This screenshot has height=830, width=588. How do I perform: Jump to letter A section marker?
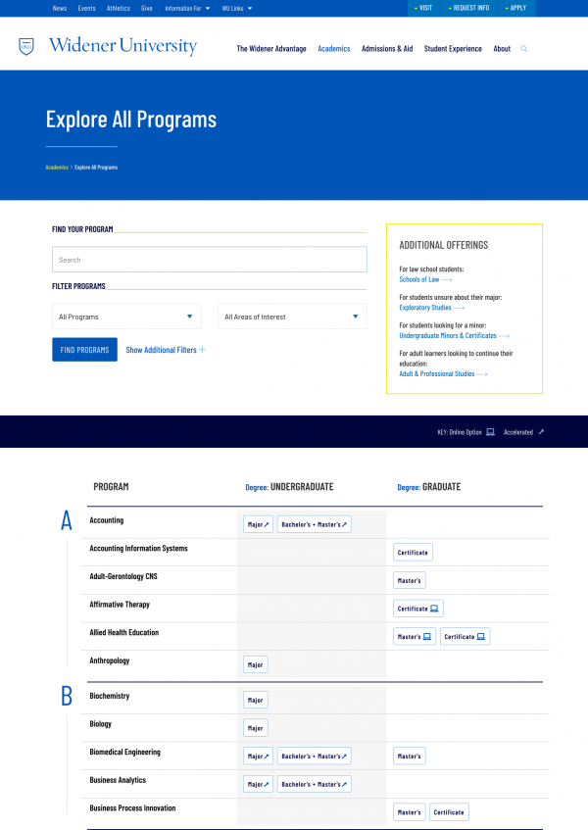tap(67, 520)
